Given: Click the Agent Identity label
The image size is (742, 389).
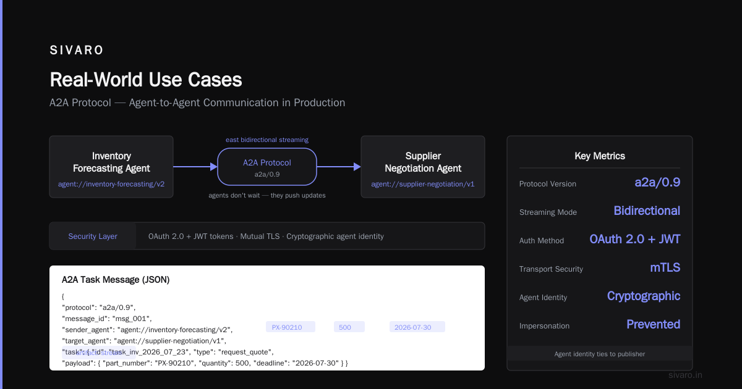Looking at the screenshot, I should 544,298.
